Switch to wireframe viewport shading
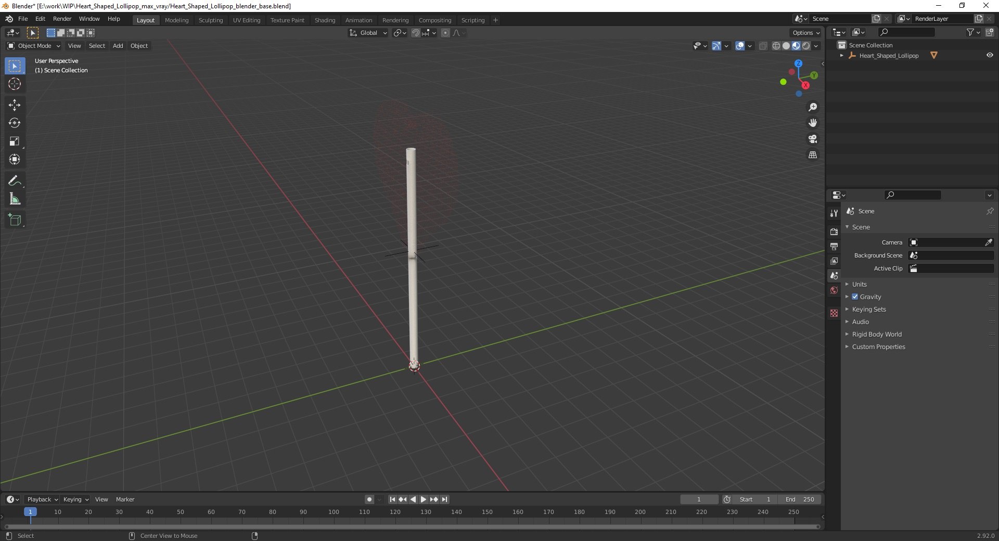 [776, 46]
